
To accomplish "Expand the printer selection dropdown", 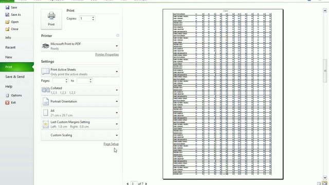I will (117, 46).
